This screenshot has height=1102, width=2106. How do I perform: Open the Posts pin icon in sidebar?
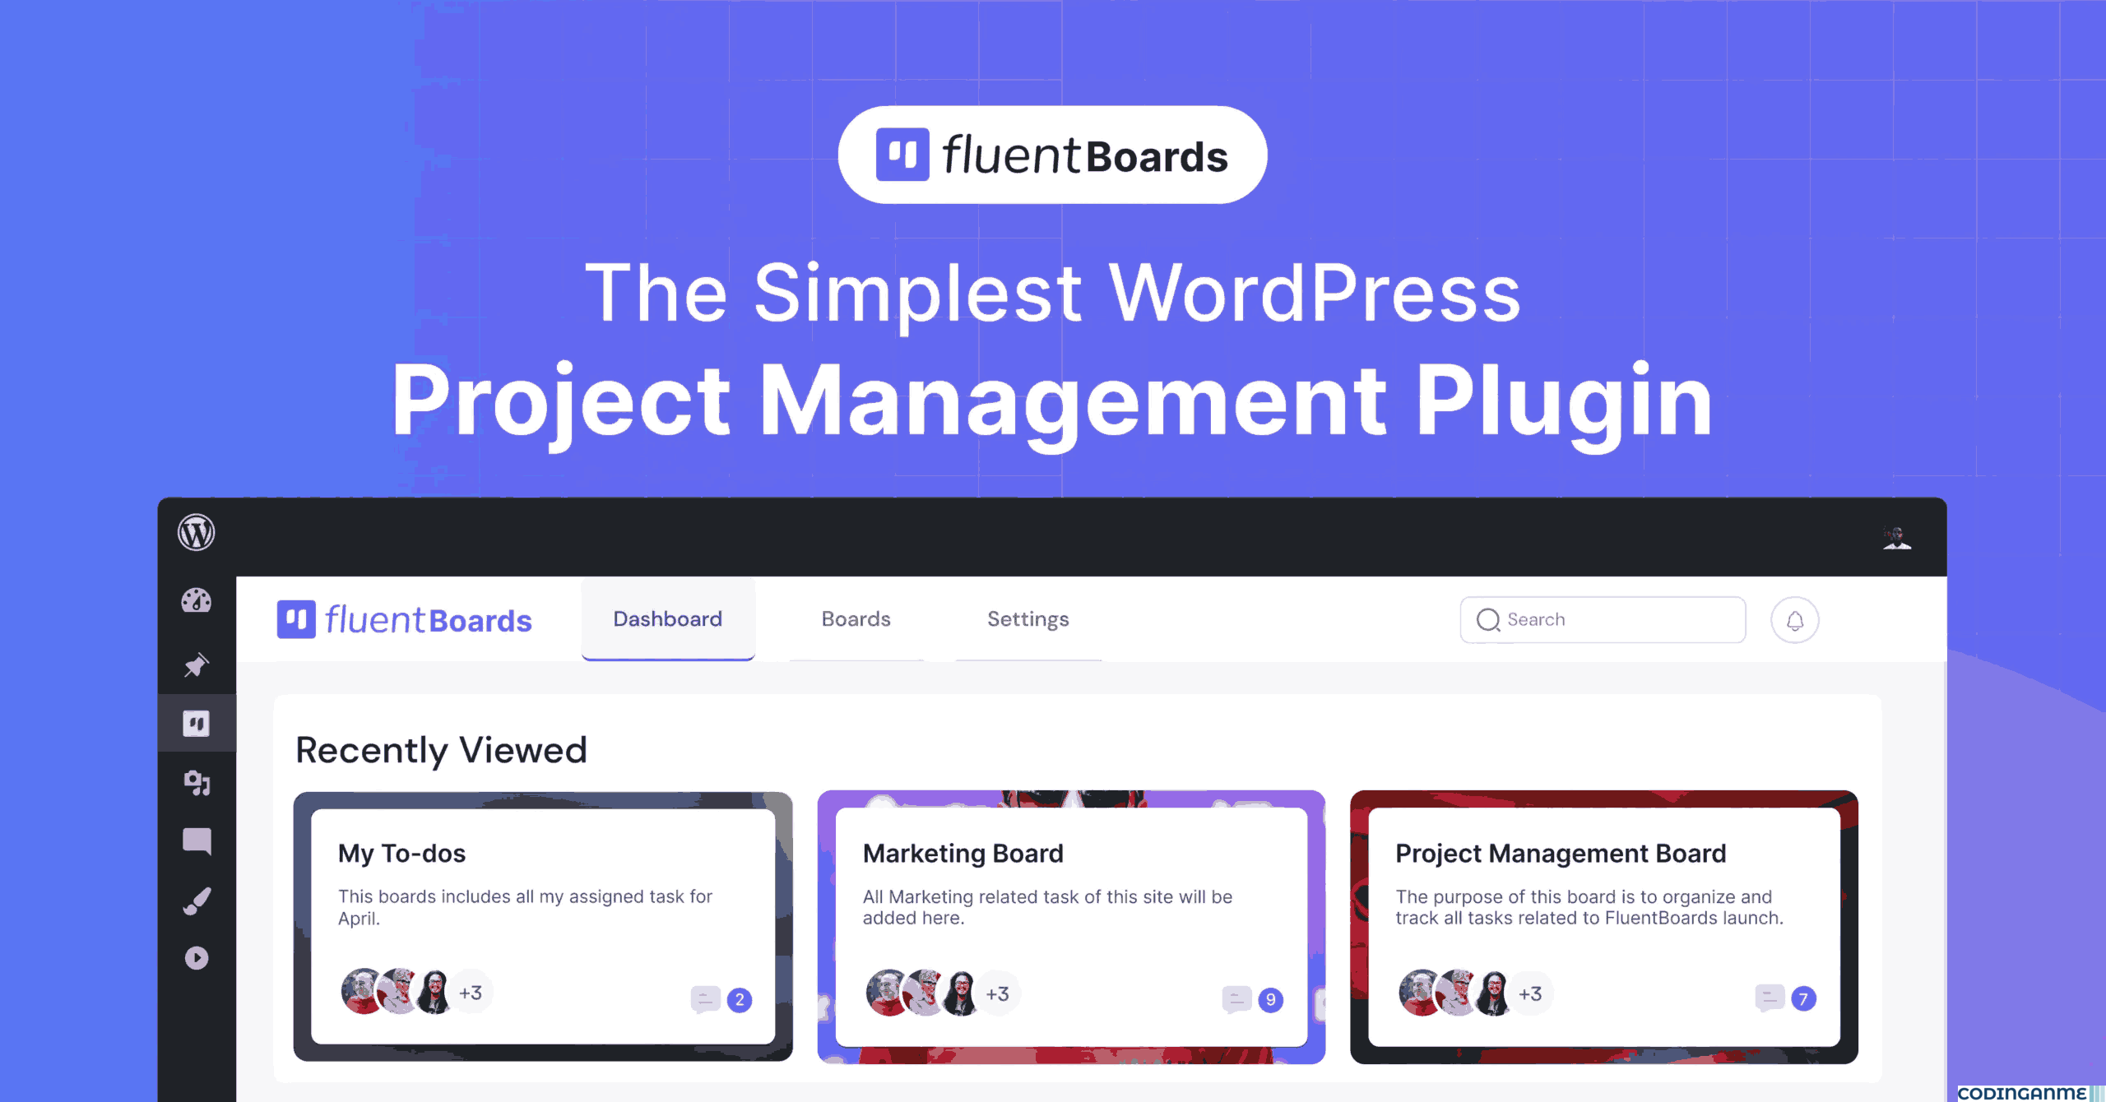196,664
